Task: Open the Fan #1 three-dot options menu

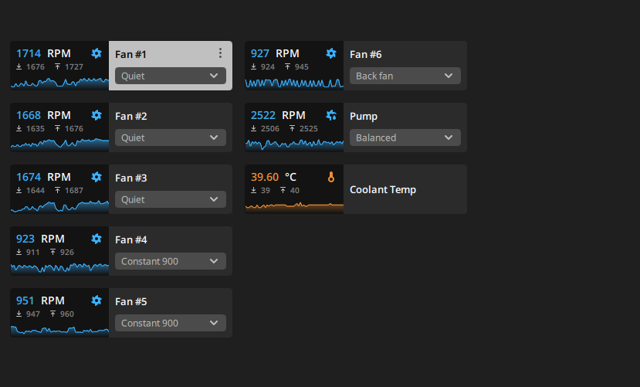Action: (220, 53)
